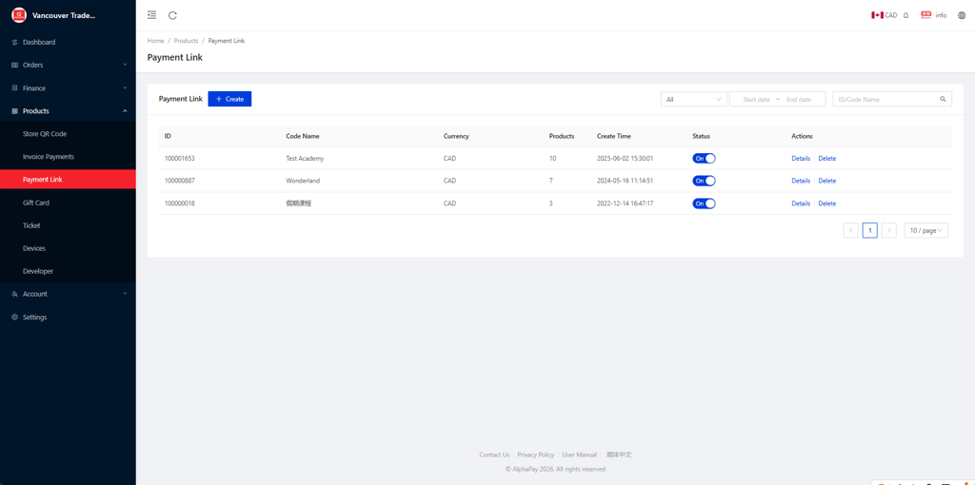Click the Create payment link button

[229, 99]
